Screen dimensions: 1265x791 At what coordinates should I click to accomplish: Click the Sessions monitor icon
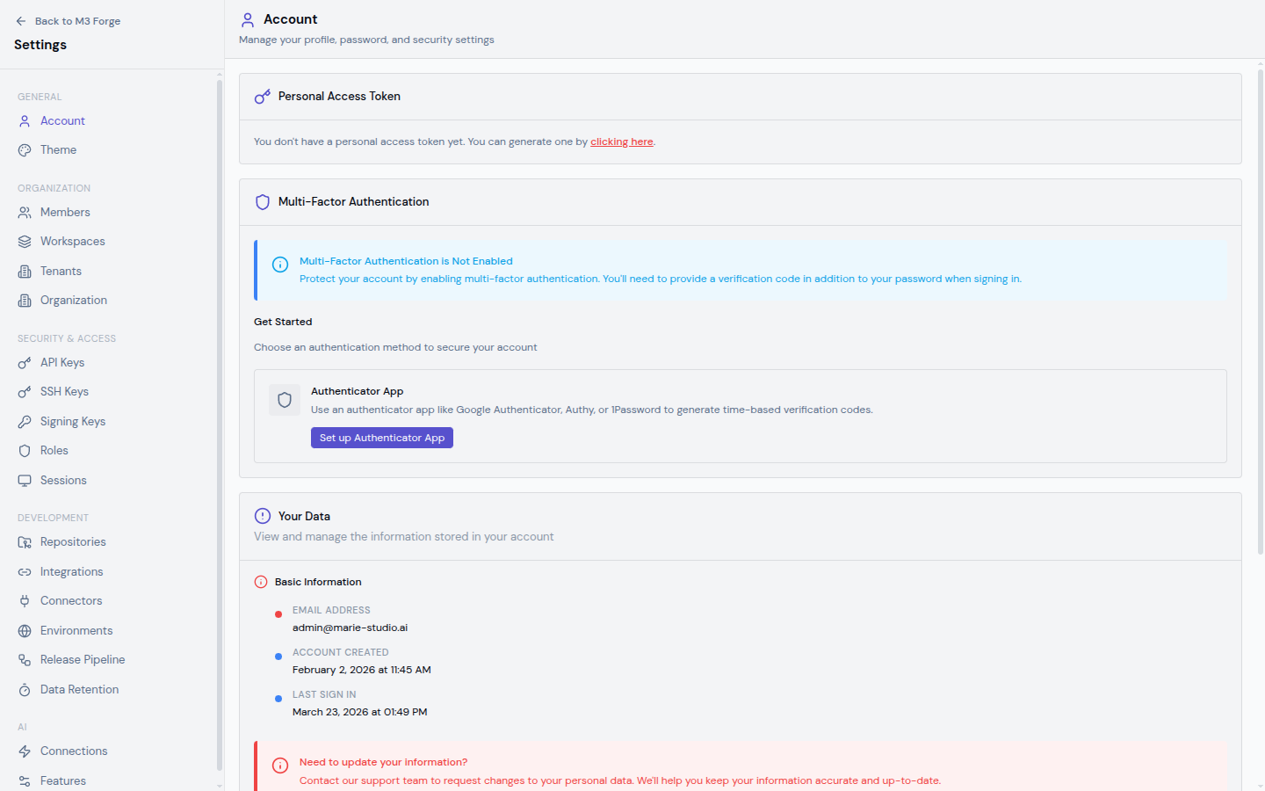(x=25, y=481)
